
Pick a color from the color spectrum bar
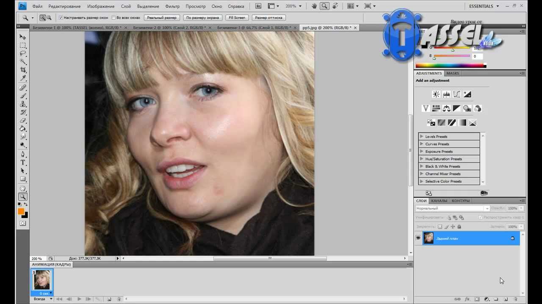pos(450,65)
